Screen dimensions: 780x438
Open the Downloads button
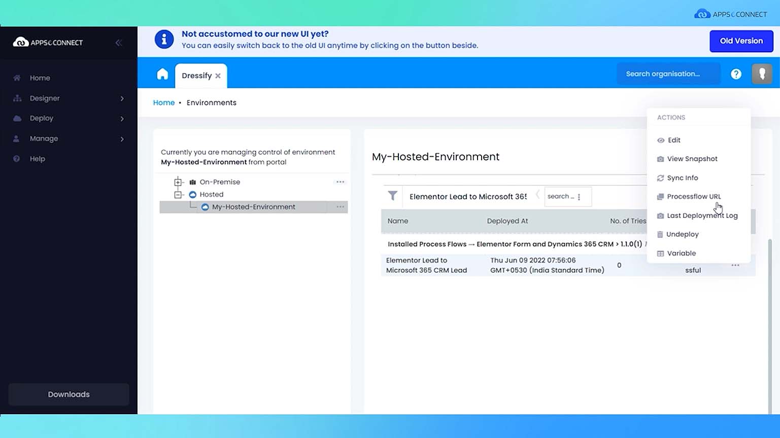(x=69, y=394)
